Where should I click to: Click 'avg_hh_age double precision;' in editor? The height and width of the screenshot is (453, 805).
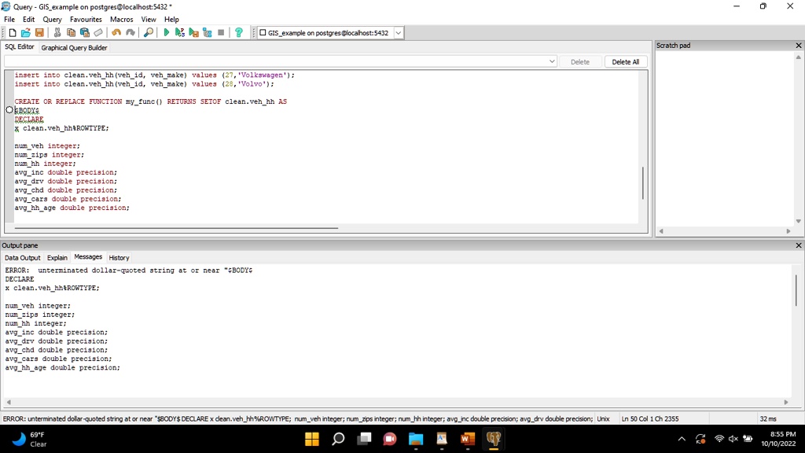coord(72,208)
